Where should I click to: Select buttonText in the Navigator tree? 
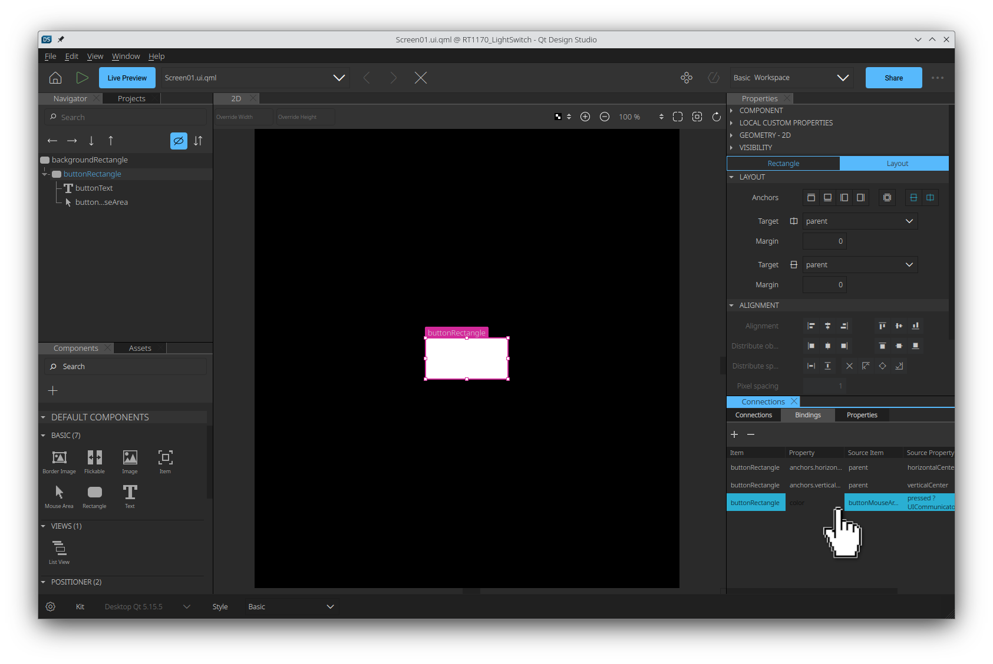click(94, 188)
